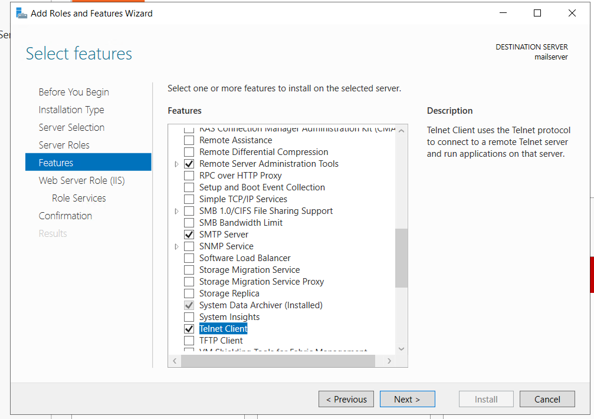
Task: Uncheck the Telnet Client checkbox
Action: 189,329
